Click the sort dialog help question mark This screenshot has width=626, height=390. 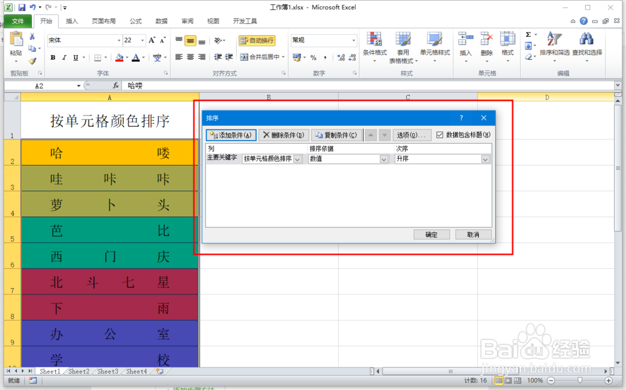point(461,117)
